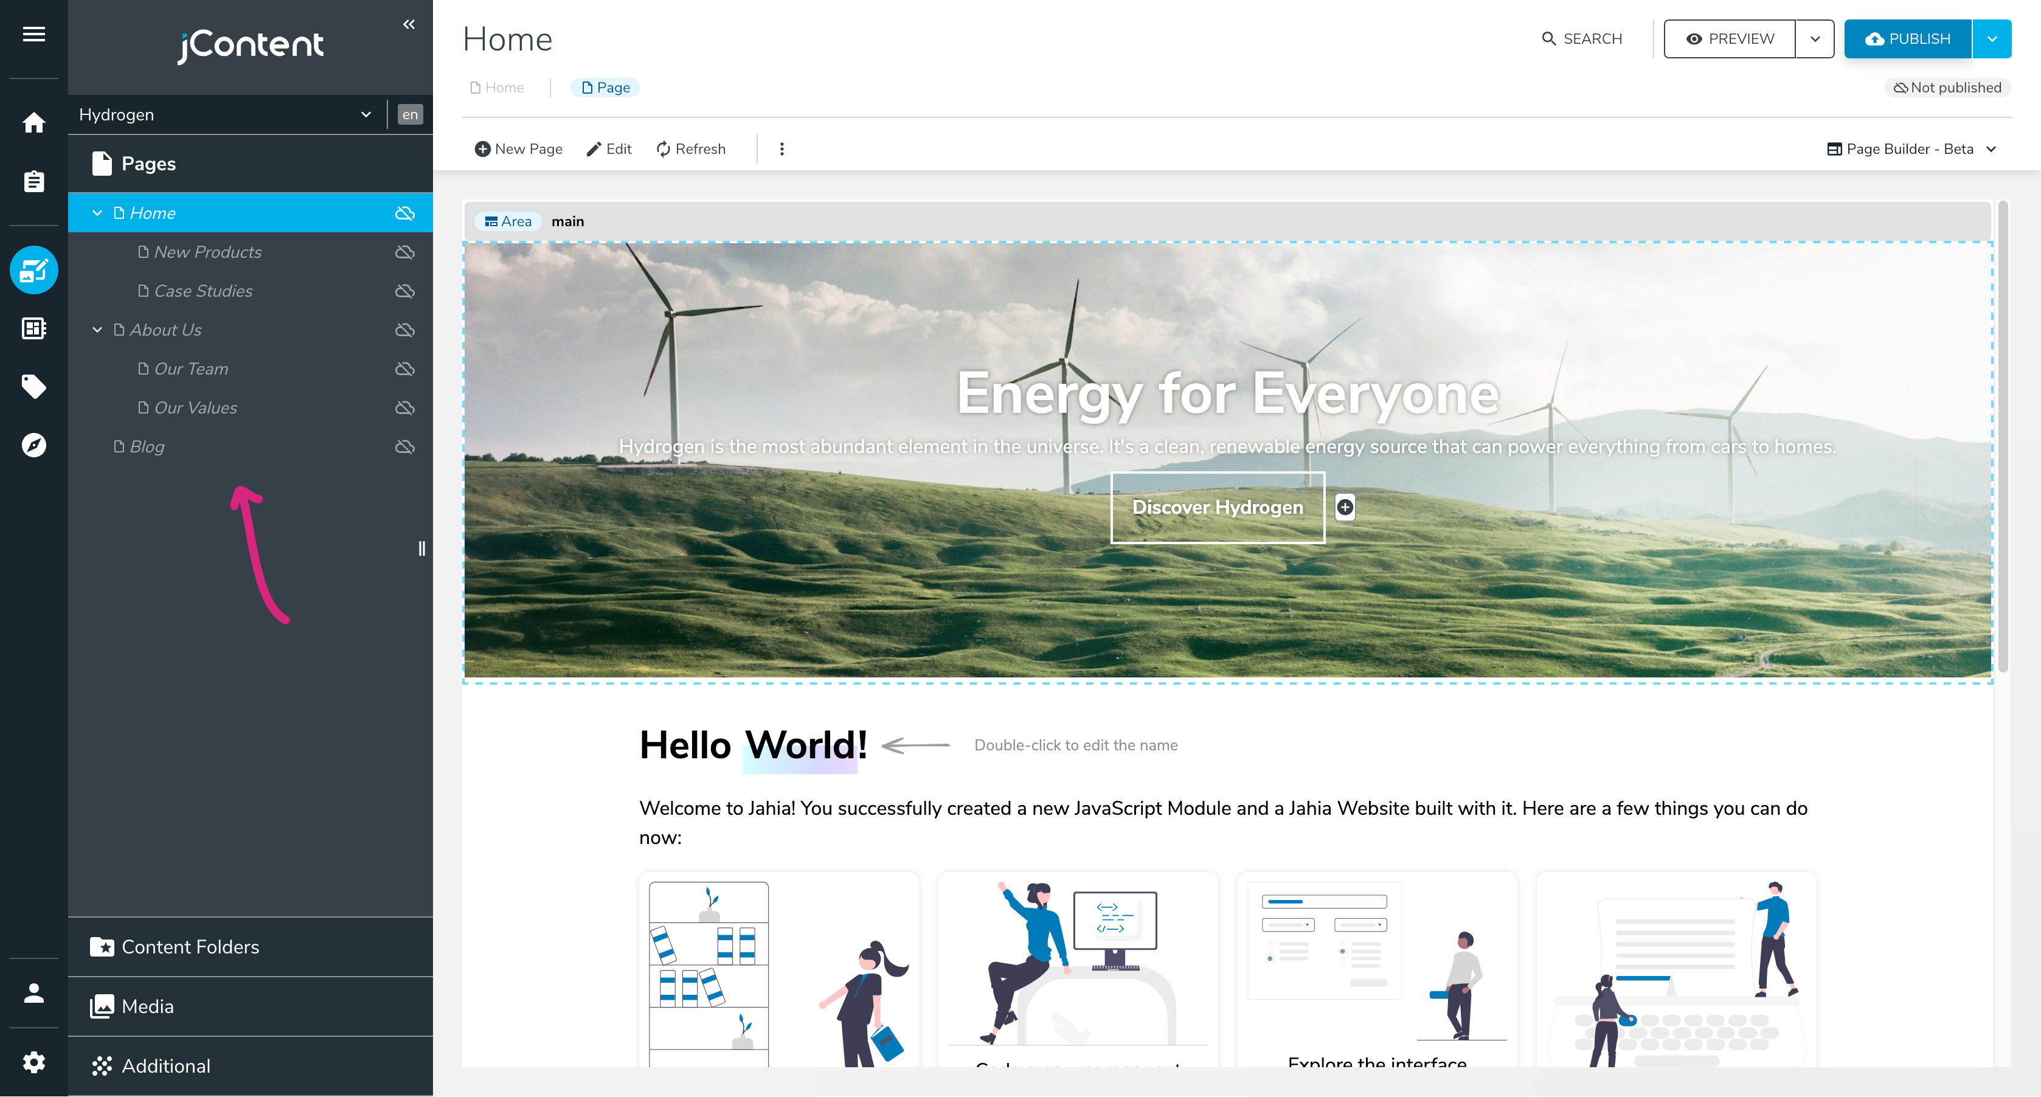The image size is (2041, 1097).
Task: Open the hamburger navigation menu
Action: [x=33, y=34]
